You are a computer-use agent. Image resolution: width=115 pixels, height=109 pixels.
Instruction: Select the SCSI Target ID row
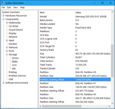(x=75, y=46)
